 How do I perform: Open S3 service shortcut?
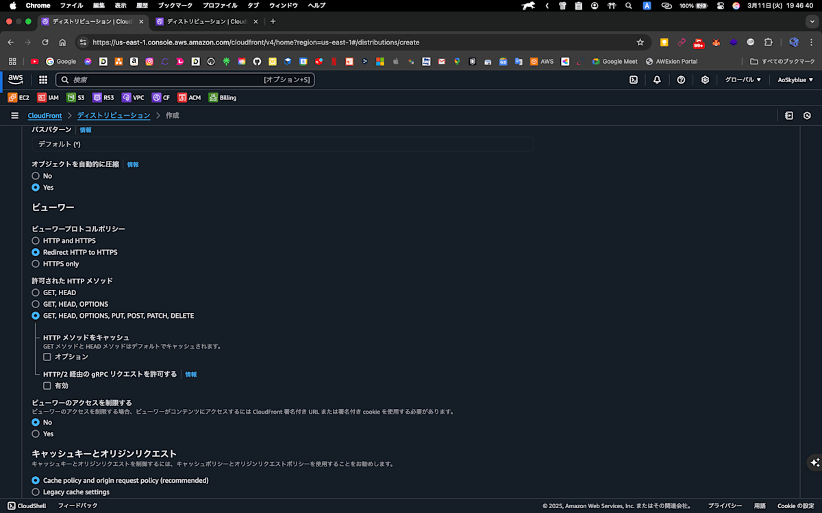pyautogui.click(x=75, y=97)
